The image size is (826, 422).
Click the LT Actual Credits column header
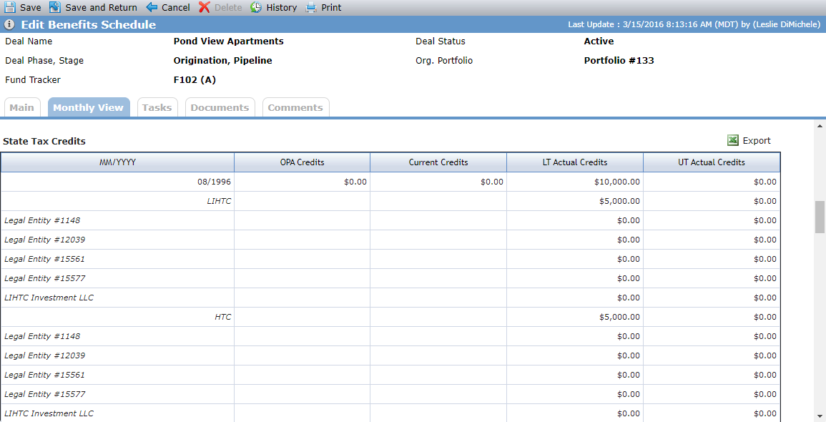tap(575, 162)
